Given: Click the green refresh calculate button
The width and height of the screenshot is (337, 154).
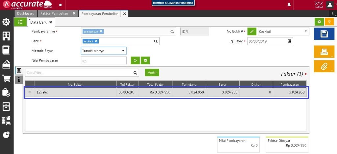Looking at the screenshot, I should pyautogui.click(x=135, y=60).
